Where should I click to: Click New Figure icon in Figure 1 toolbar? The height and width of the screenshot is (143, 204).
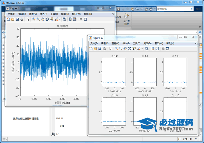9,19
